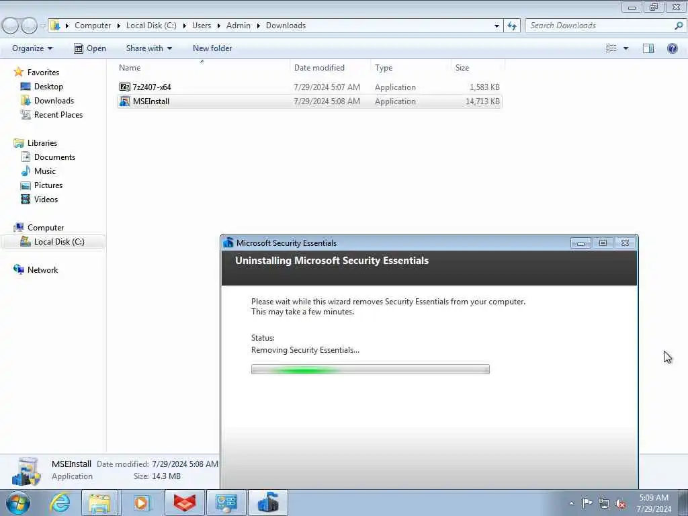This screenshot has height=516, width=688.
Task: Click Downloads in the address breadcrumb
Action: (286, 26)
